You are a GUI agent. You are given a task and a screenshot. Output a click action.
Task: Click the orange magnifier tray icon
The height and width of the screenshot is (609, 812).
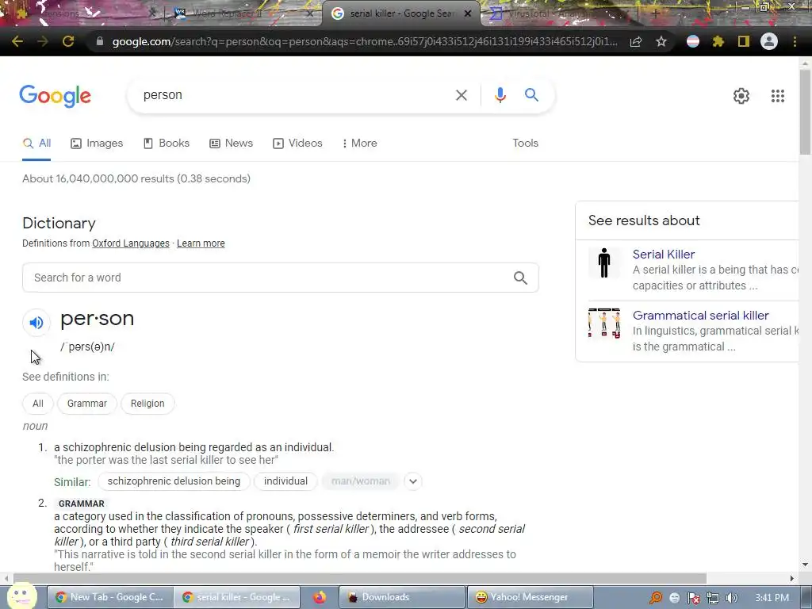(656, 598)
